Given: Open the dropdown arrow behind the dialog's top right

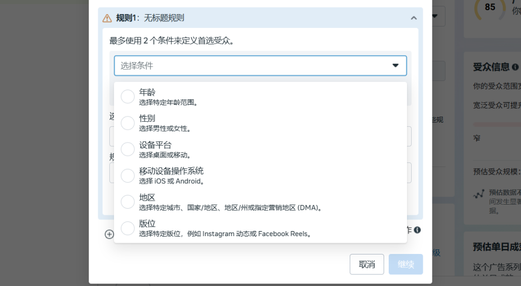Looking at the screenshot, I should [x=435, y=16].
